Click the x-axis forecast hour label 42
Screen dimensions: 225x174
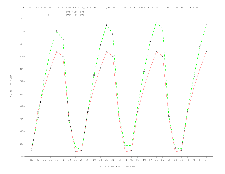coord(119,160)
